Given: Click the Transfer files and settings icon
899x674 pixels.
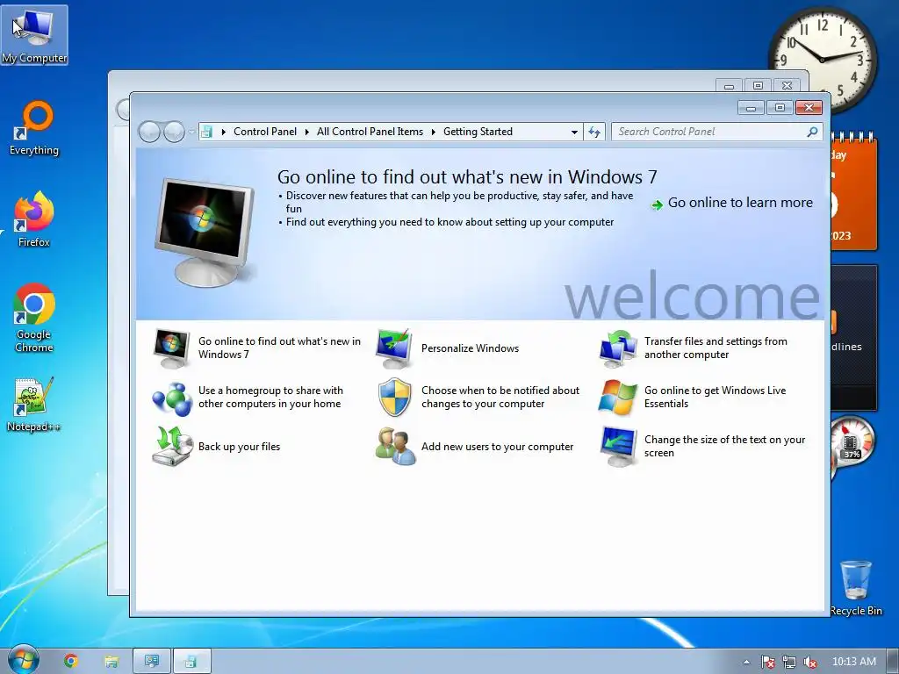Looking at the screenshot, I should pyautogui.click(x=618, y=348).
